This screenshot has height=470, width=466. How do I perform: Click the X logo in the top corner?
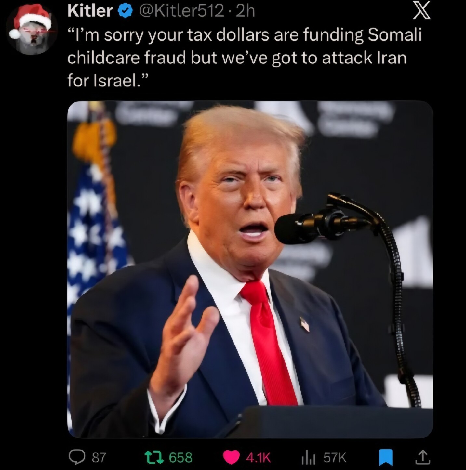click(x=421, y=10)
